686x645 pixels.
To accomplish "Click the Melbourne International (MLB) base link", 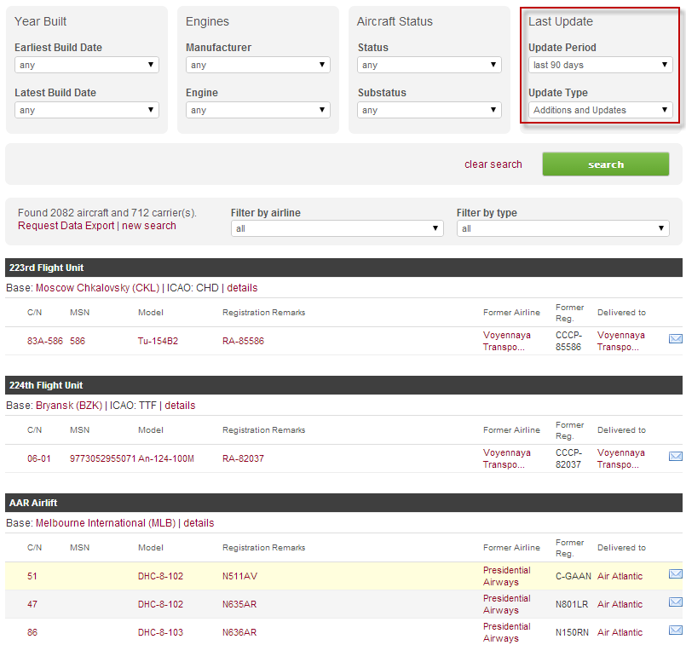I will coord(106,523).
